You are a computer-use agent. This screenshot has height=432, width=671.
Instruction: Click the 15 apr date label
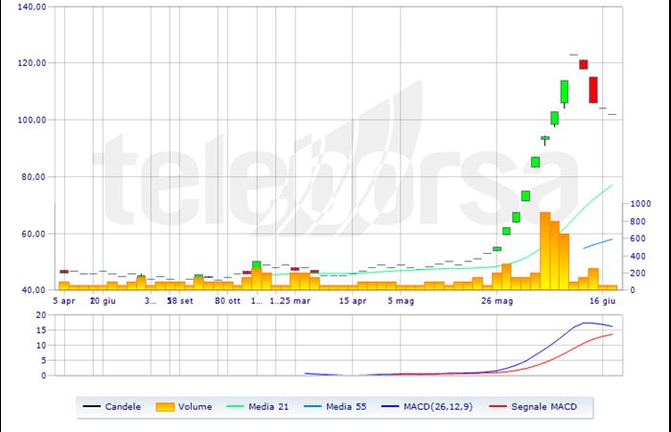353,301
